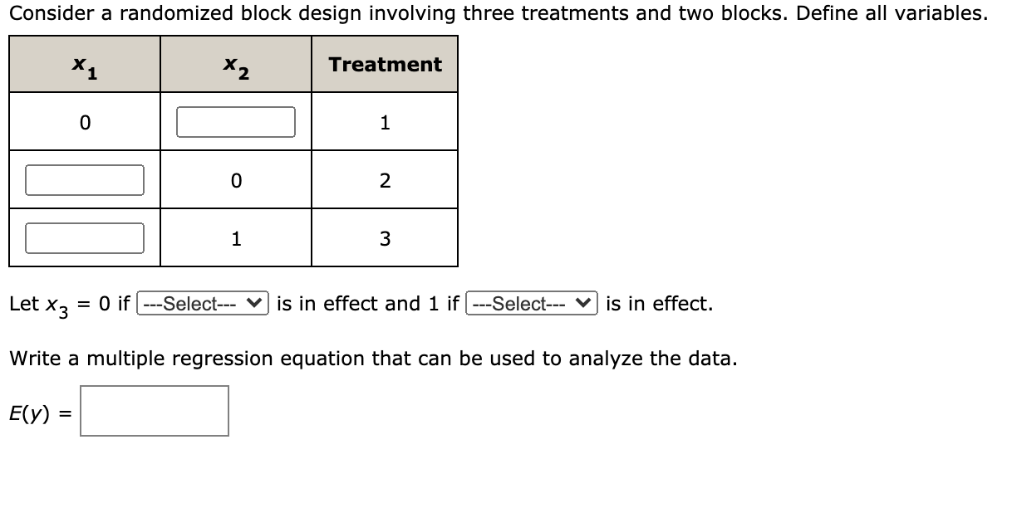Click the x1 input box for Treatment 3

coord(84,238)
